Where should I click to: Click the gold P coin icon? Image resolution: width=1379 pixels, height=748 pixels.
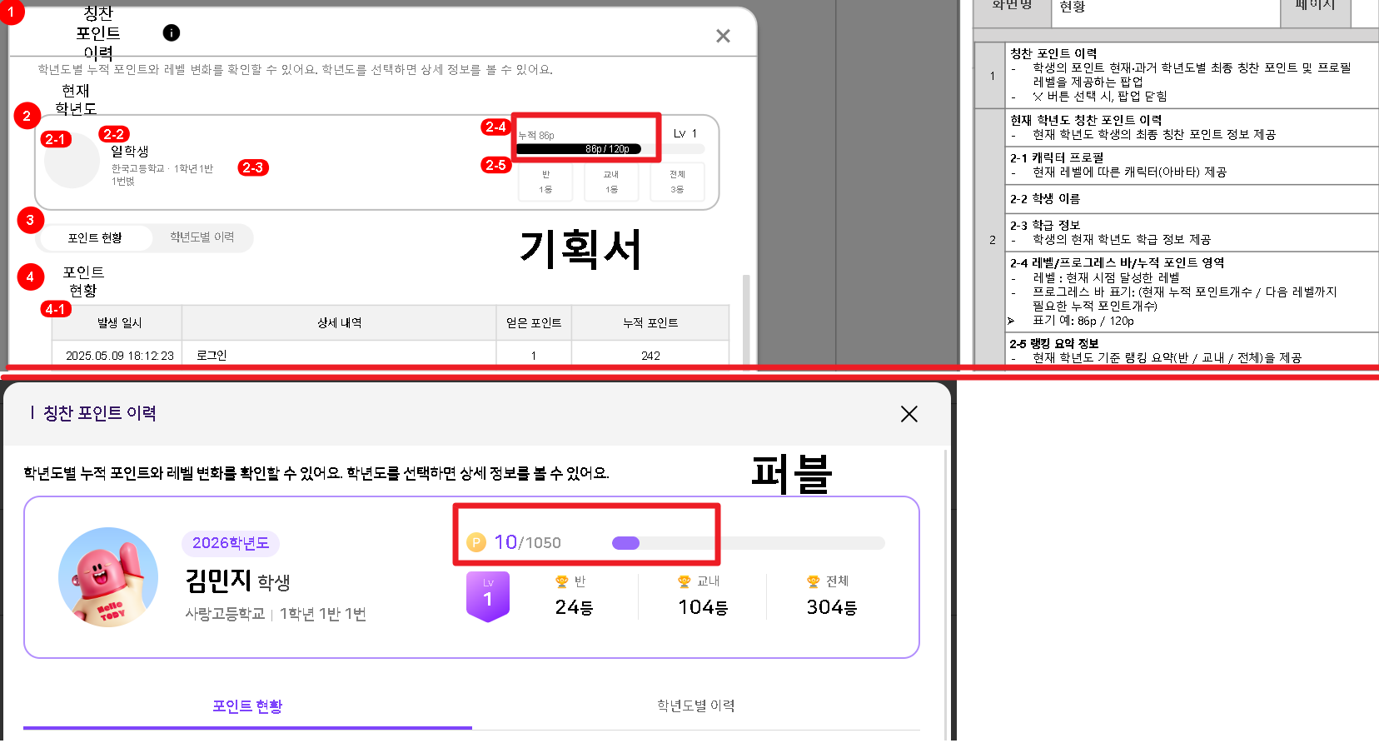pyautogui.click(x=476, y=542)
